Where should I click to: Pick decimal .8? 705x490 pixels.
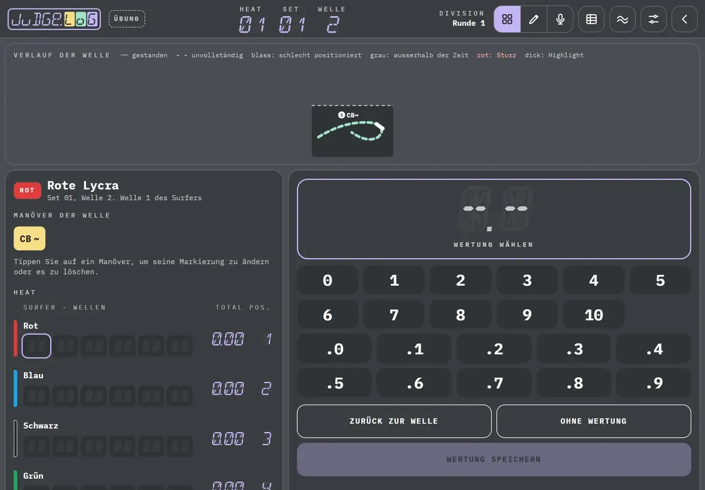coord(574,383)
